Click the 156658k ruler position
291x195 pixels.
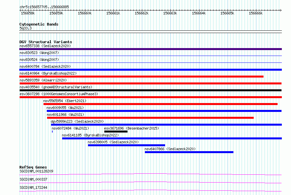click(x=28, y=13)
